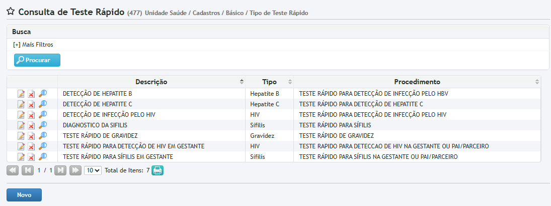Edit the DETECÇÃO DE HEPATITE B row
Viewport: 551px width, 206px height.
pyautogui.click(x=21, y=94)
